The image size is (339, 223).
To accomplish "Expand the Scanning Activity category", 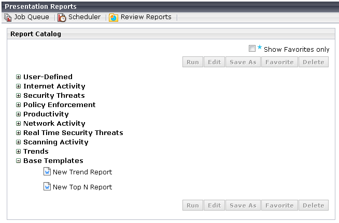I will click(18, 142).
